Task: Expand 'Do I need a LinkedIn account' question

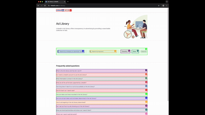Action: point(102,75)
